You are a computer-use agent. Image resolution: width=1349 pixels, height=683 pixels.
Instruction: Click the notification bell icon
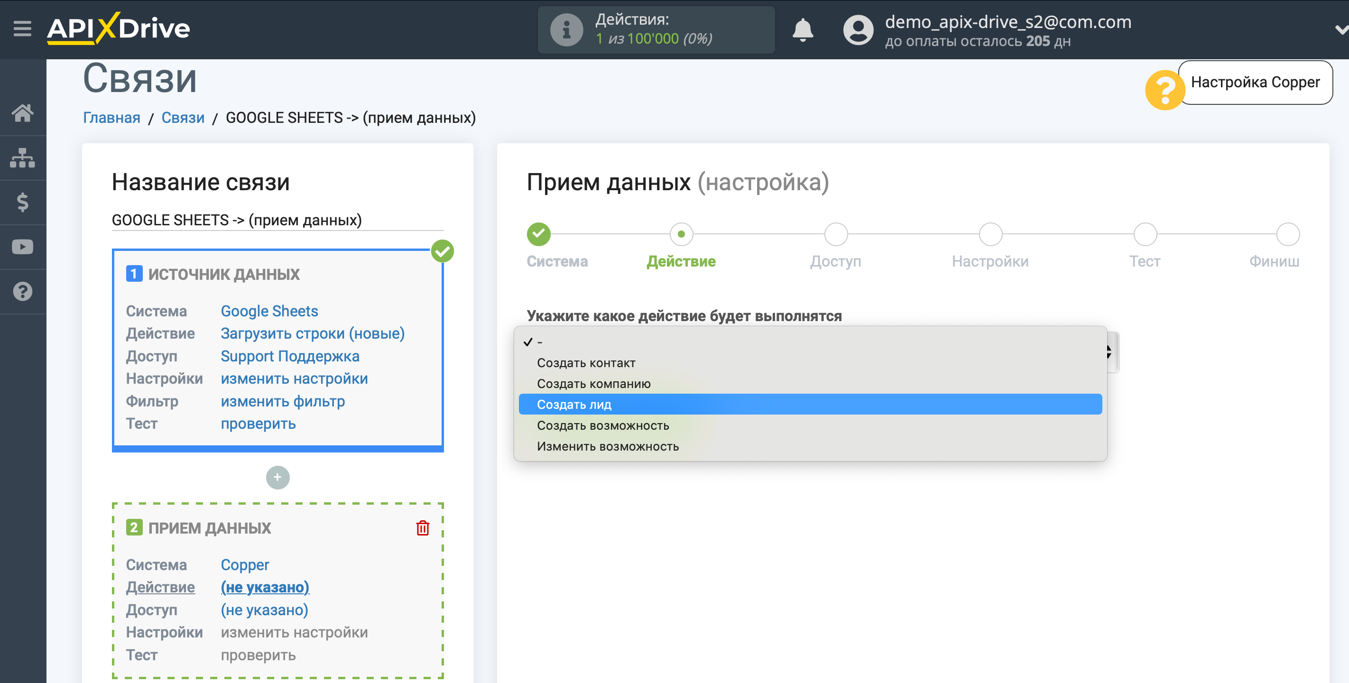802,29
